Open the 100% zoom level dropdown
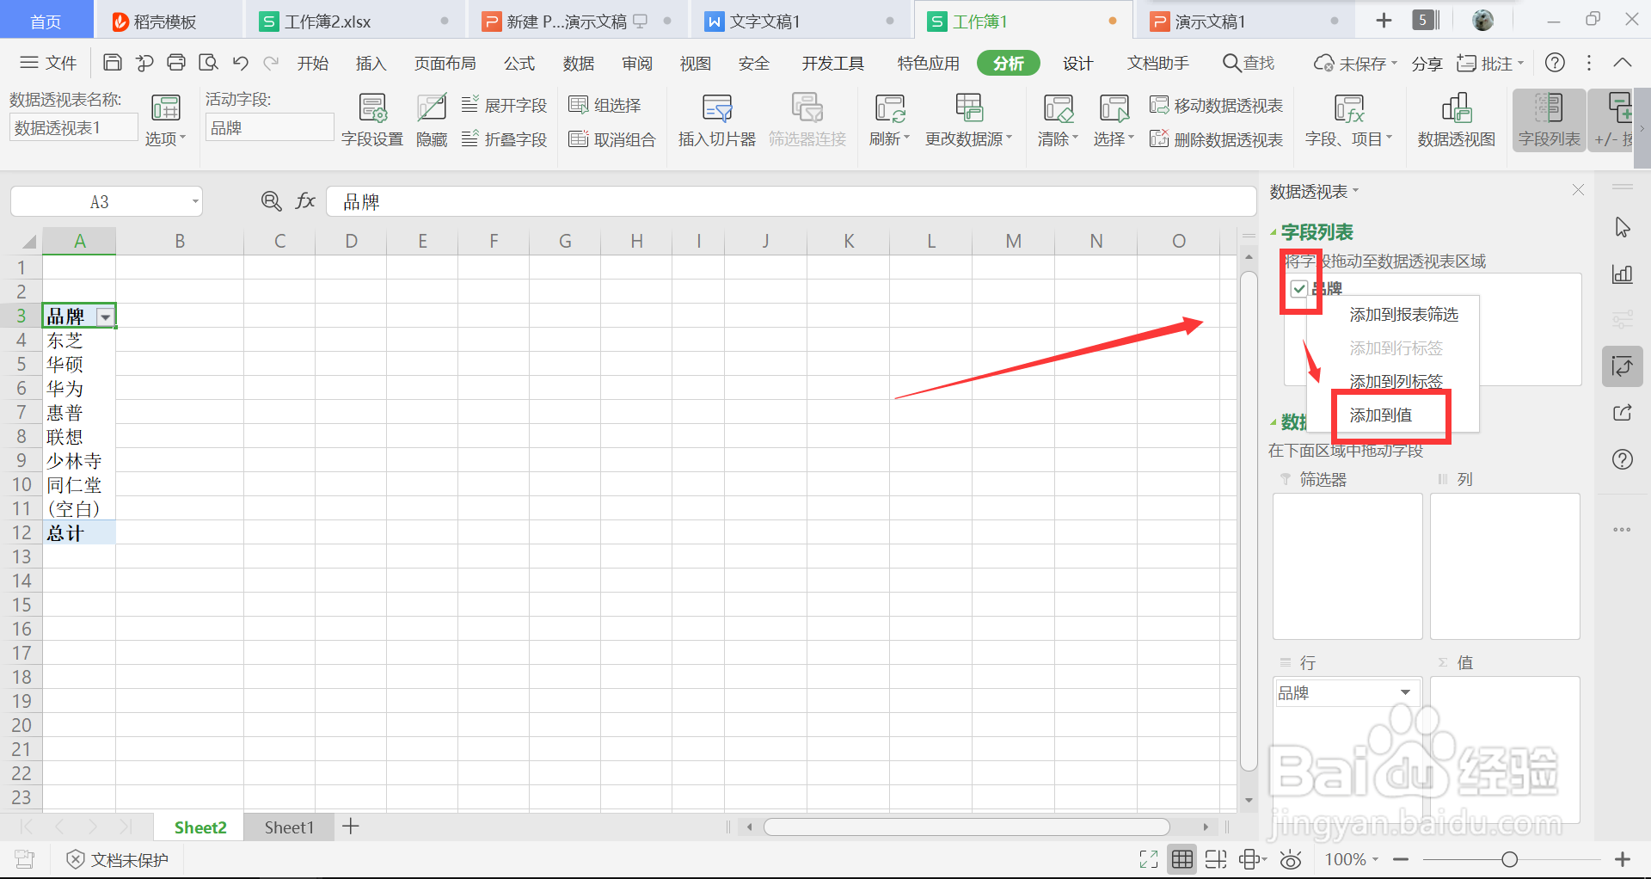Image resolution: width=1651 pixels, height=879 pixels. [1351, 858]
